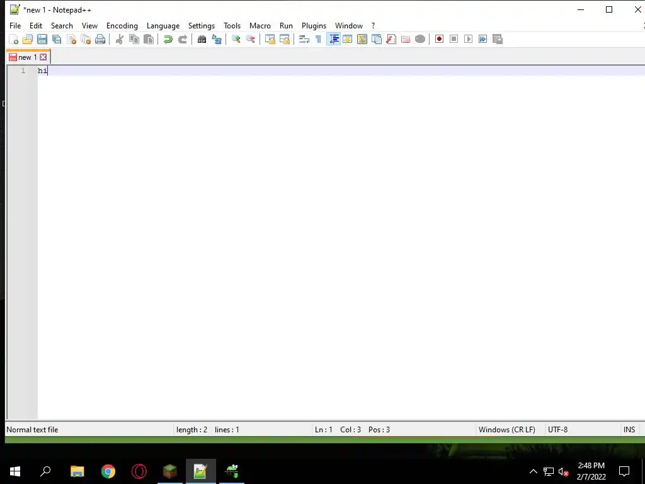
Task: Click the Open file toolbar icon
Action: click(28, 39)
